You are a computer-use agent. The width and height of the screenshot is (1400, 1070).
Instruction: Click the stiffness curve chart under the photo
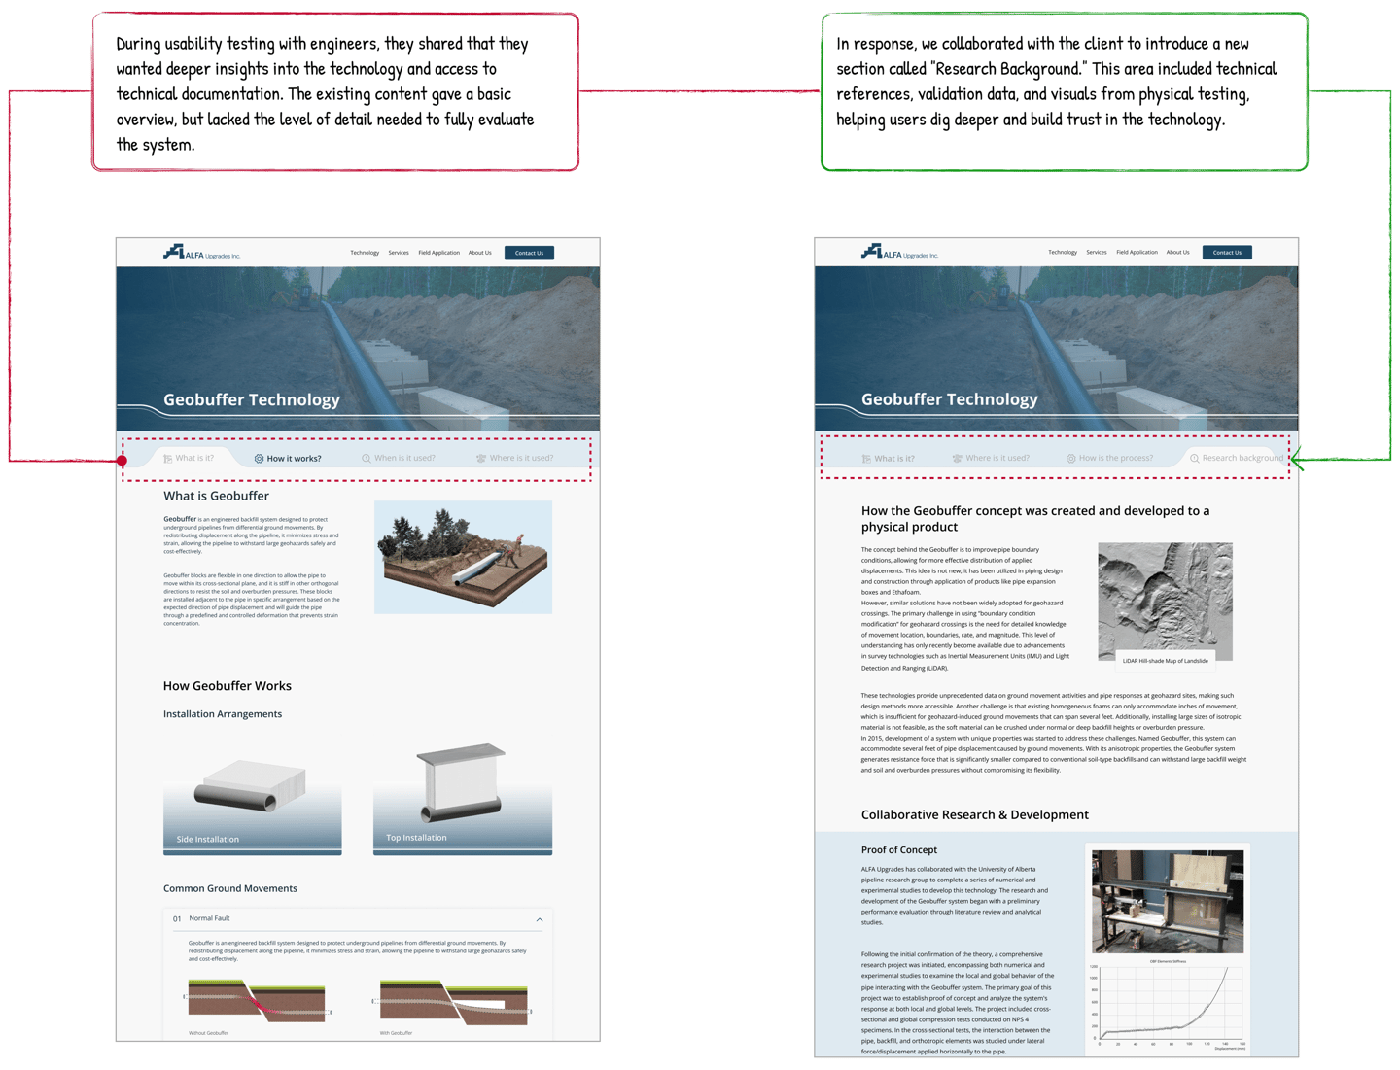click(x=1168, y=1005)
